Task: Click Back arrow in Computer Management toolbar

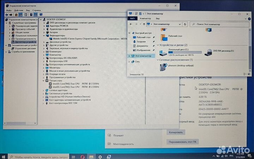Action: [x=7, y=15]
